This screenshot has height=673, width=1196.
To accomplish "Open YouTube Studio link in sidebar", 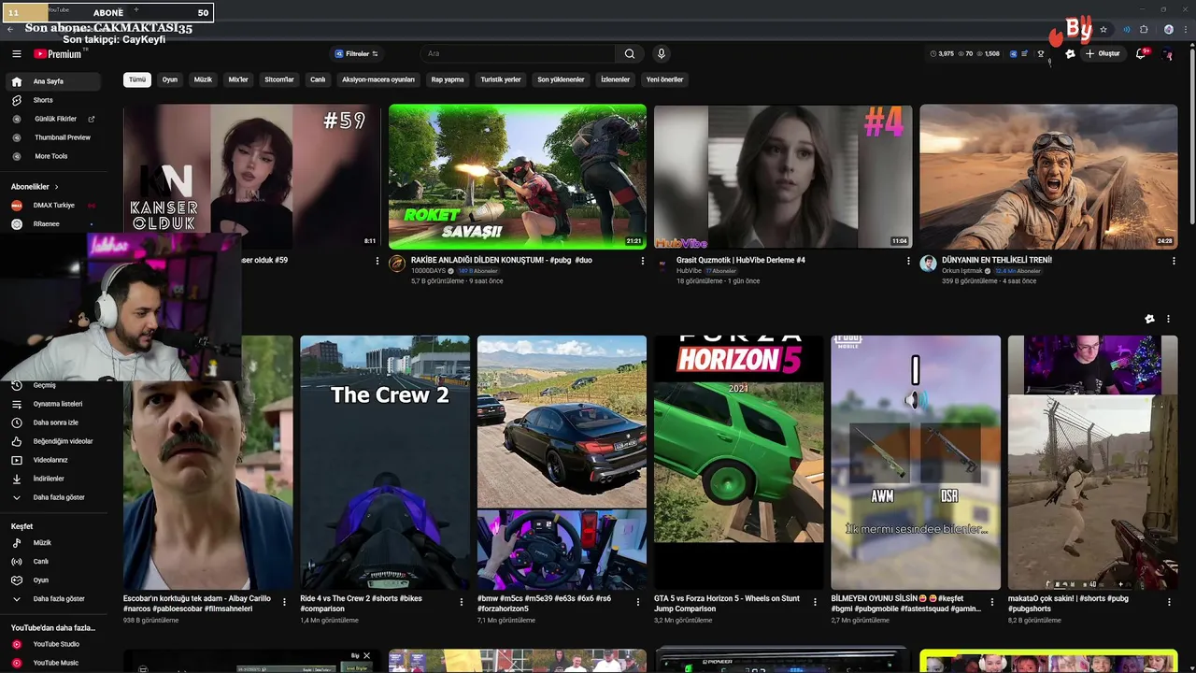I will point(56,644).
